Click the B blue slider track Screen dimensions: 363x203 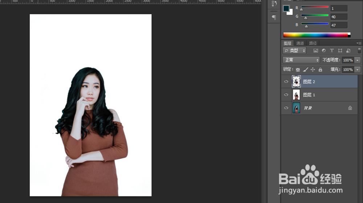click(315, 24)
